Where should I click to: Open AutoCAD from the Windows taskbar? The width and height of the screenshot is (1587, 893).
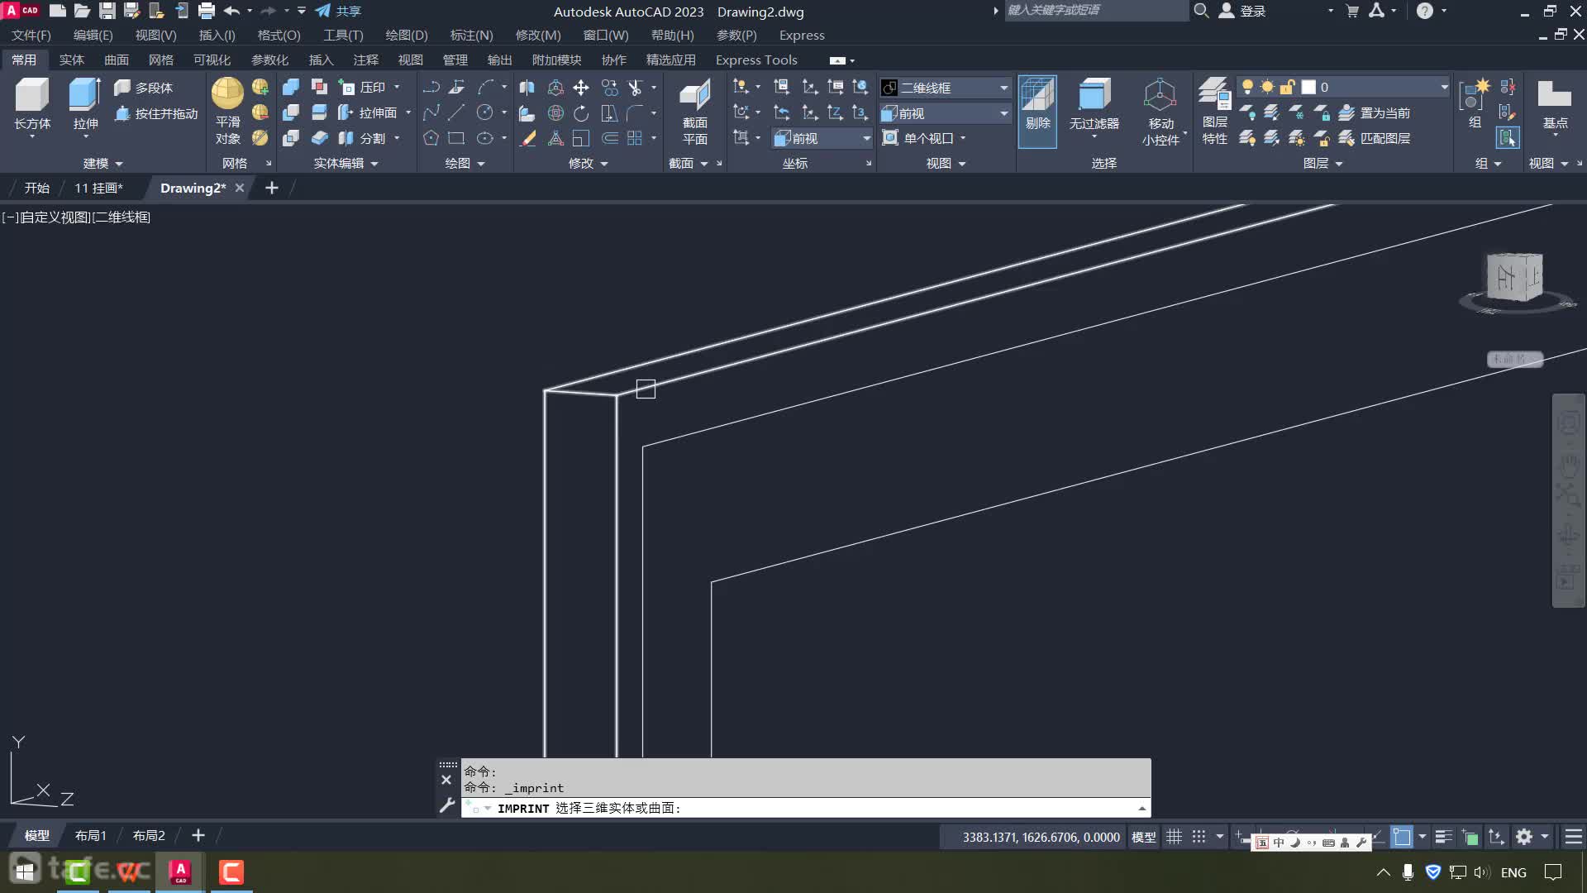coord(180,872)
